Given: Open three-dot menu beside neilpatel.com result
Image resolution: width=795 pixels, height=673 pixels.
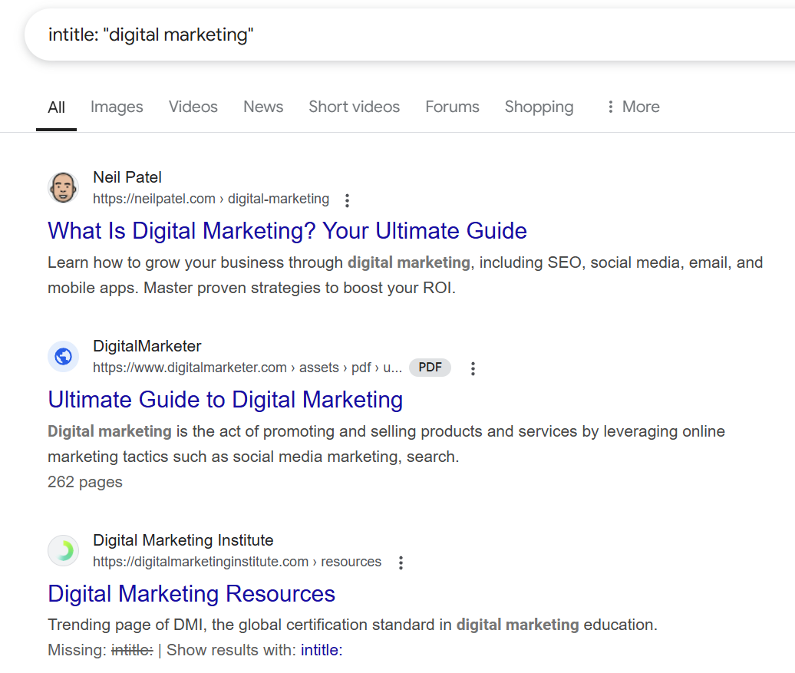Looking at the screenshot, I should (x=348, y=200).
